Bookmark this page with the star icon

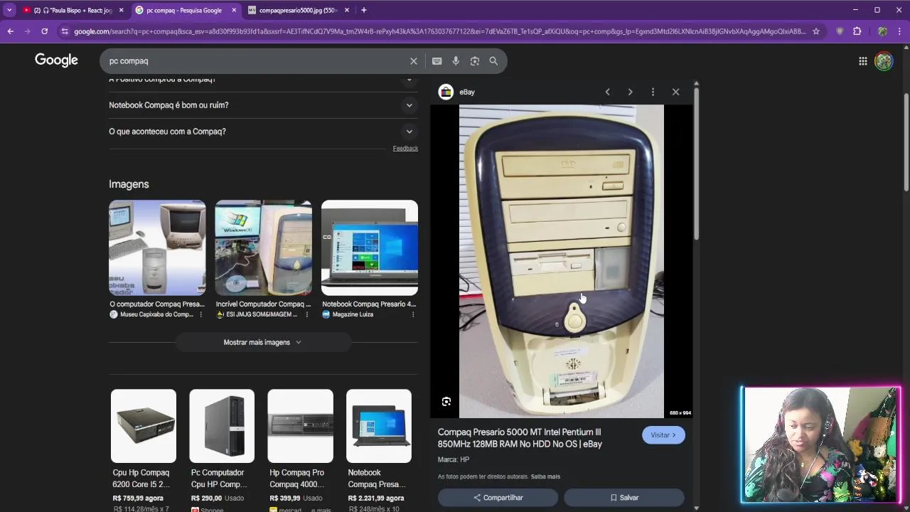[816, 31]
